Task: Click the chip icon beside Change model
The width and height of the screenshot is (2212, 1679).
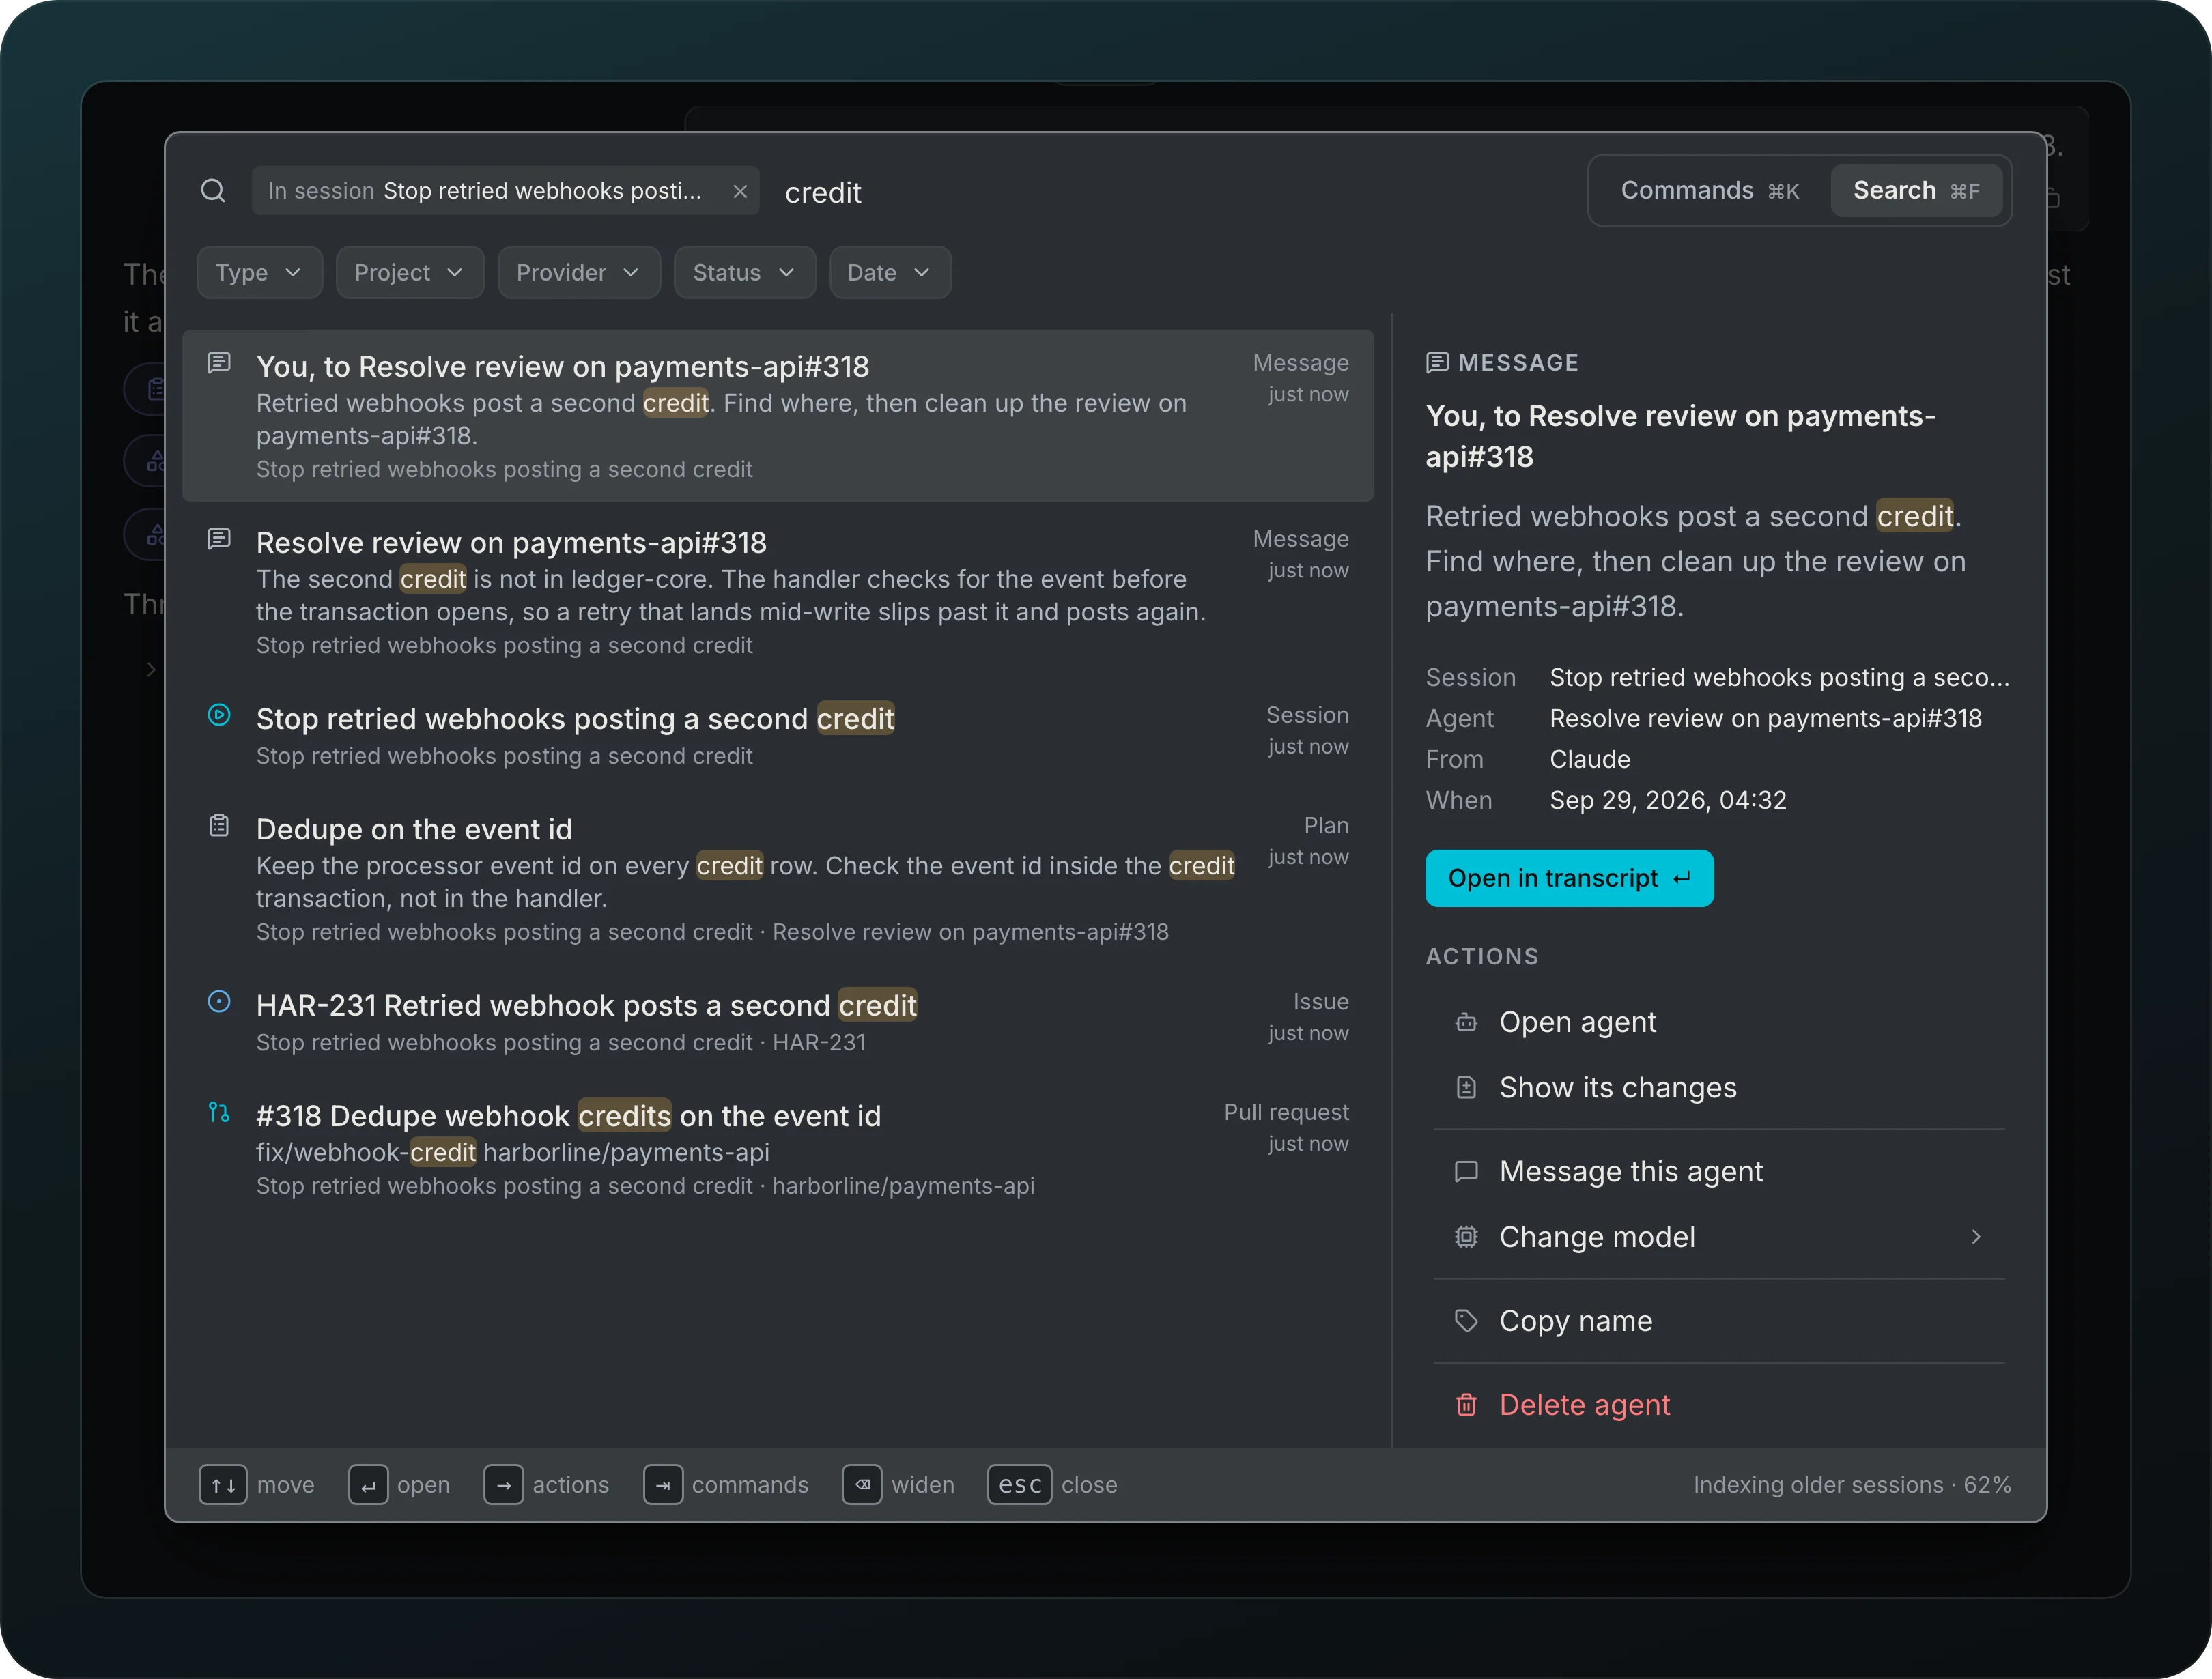Action: [x=1466, y=1237]
